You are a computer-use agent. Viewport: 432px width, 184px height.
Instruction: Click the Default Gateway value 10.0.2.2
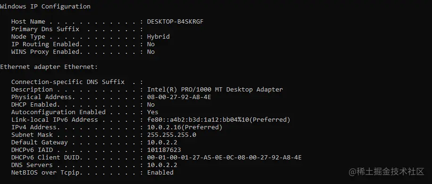pyautogui.click(x=162, y=142)
